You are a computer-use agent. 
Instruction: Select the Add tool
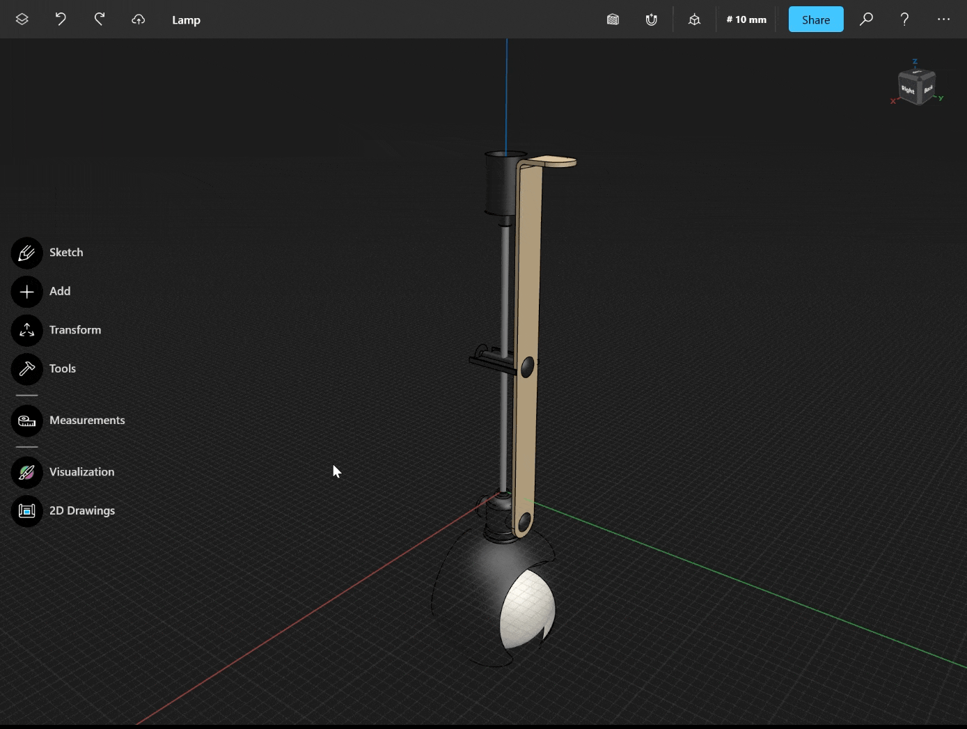click(x=26, y=291)
